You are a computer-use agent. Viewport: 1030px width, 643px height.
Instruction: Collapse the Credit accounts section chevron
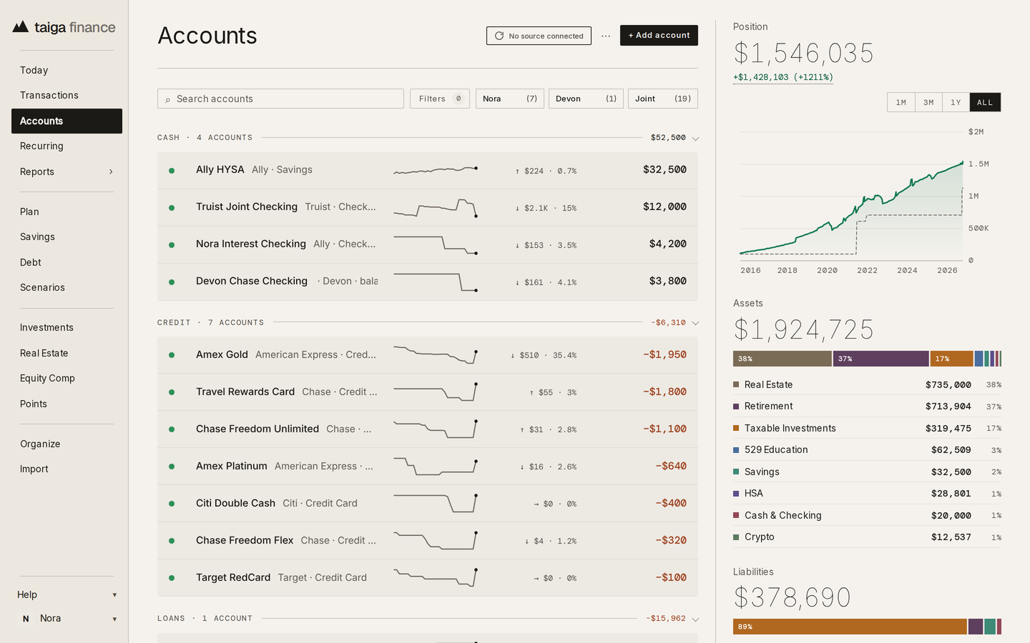(x=695, y=323)
